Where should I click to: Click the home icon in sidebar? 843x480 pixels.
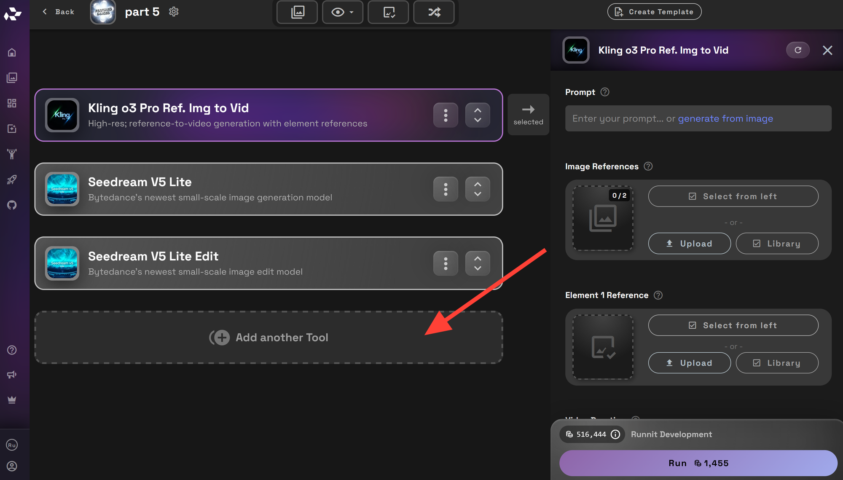point(12,52)
